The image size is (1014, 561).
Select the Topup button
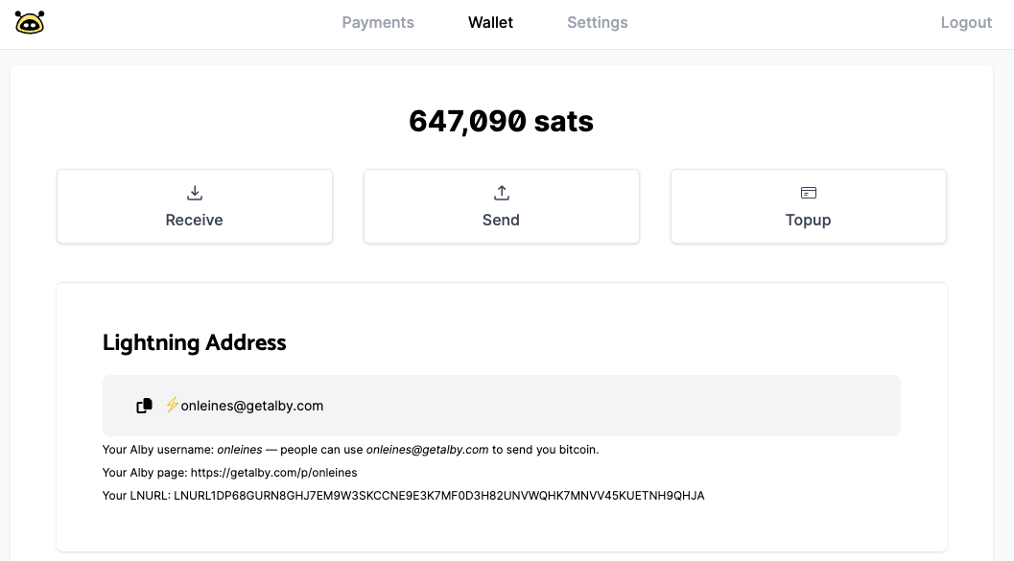coord(809,206)
